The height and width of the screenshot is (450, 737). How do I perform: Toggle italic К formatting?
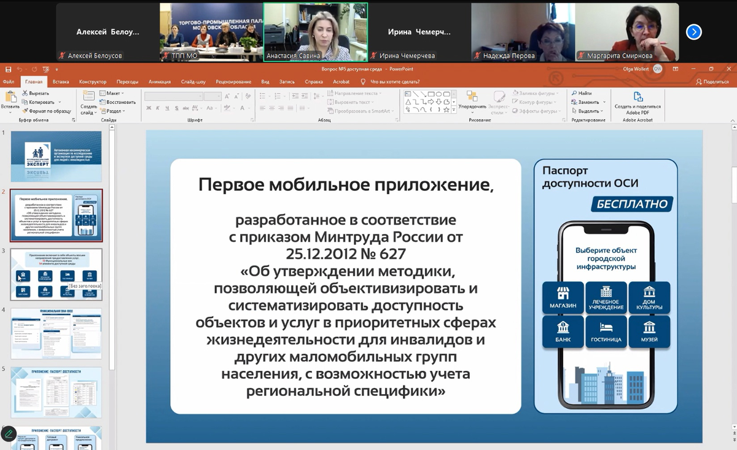pos(158,108)
